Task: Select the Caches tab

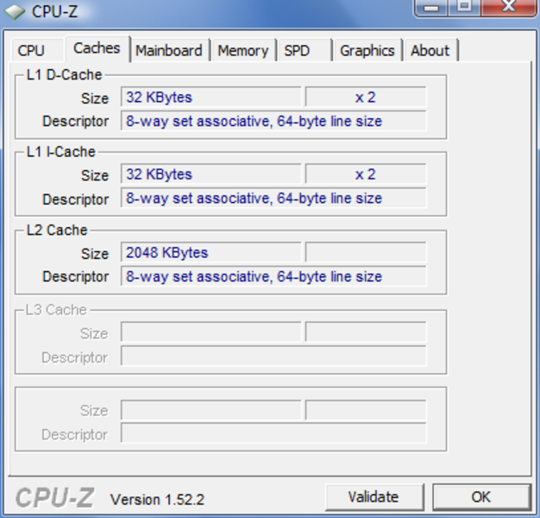Action: (x=97, y=48)
